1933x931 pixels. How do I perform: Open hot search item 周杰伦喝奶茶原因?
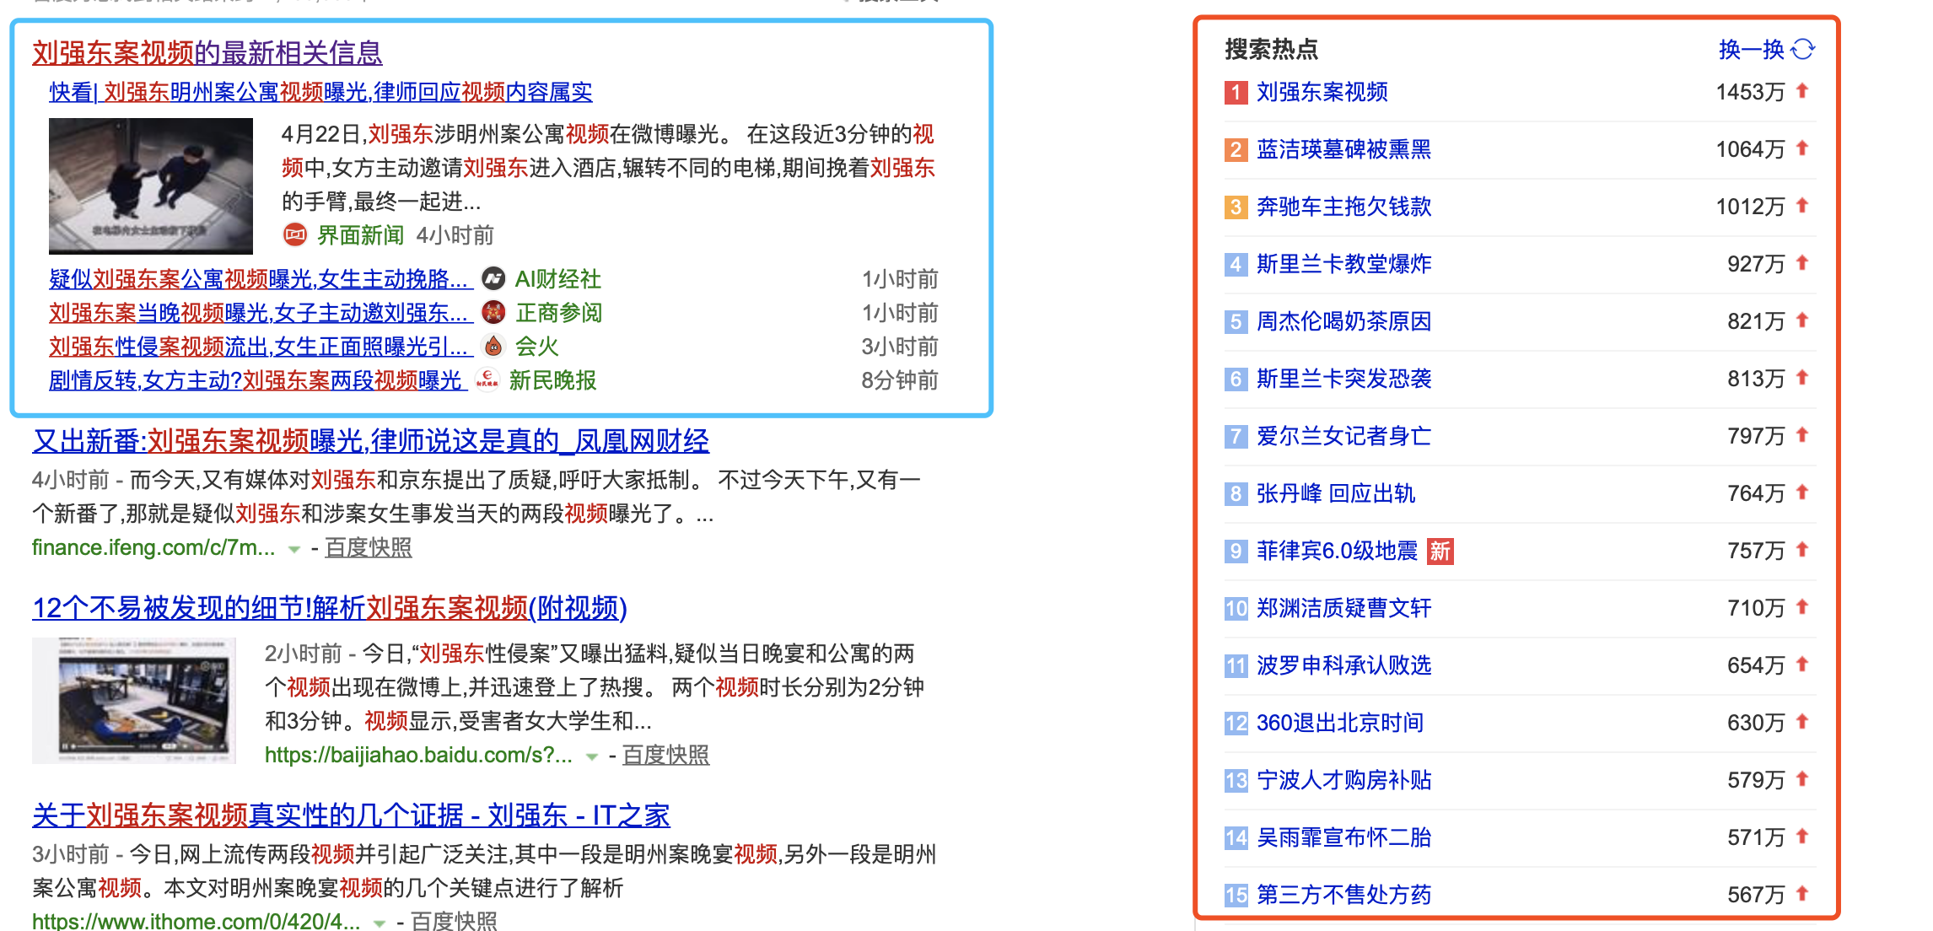1343,321
